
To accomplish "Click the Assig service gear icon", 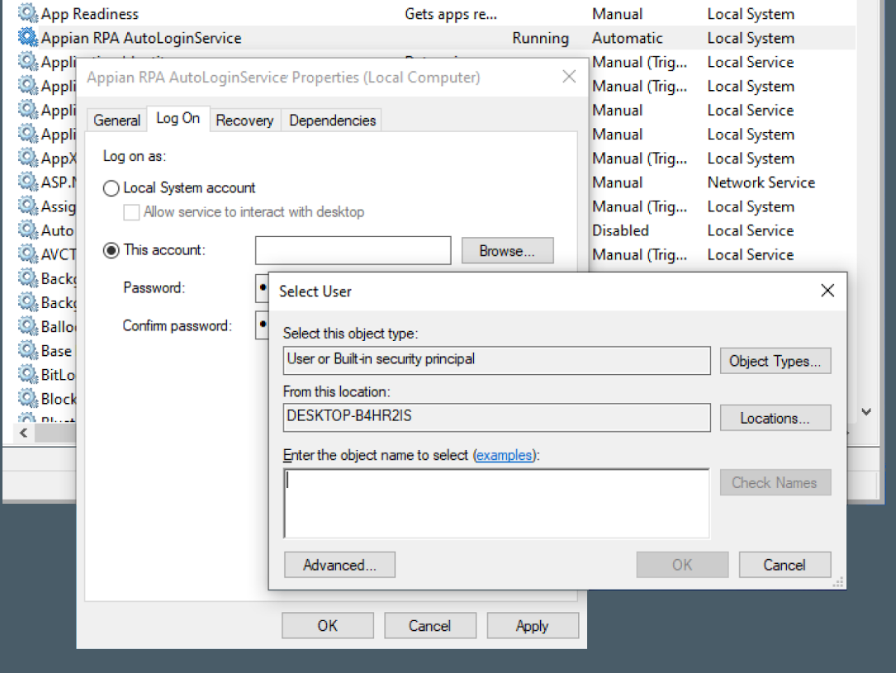I will click(x=27, y=205).
